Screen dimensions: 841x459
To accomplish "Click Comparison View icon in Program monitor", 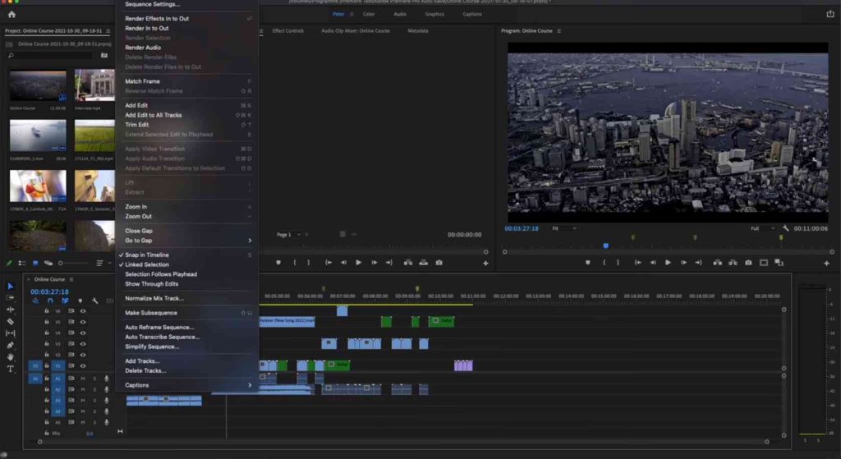I will (779, 263).
